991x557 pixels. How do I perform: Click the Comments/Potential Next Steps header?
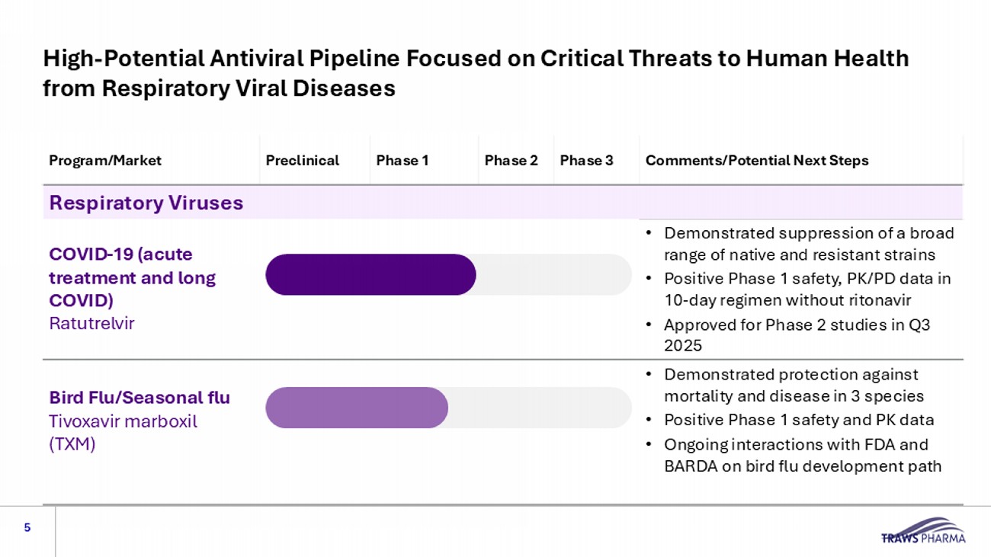756,161
